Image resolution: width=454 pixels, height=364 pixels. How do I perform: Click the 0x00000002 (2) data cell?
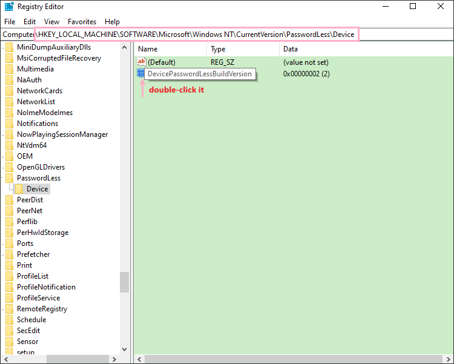coord(306,74)
